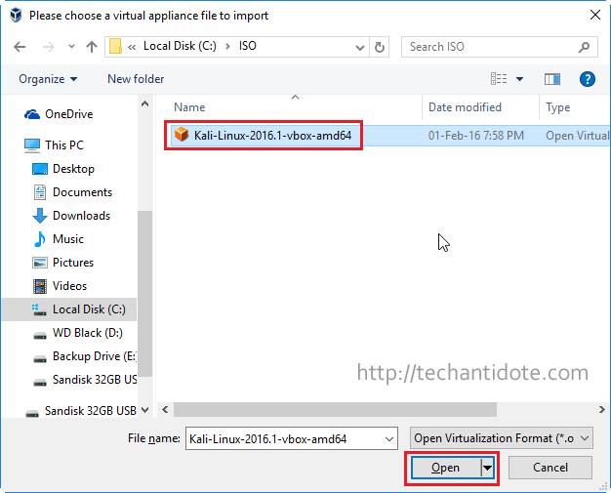Screen dimensions: 611x493
Task: Toggle the preview pane
Action: [552, 79]
